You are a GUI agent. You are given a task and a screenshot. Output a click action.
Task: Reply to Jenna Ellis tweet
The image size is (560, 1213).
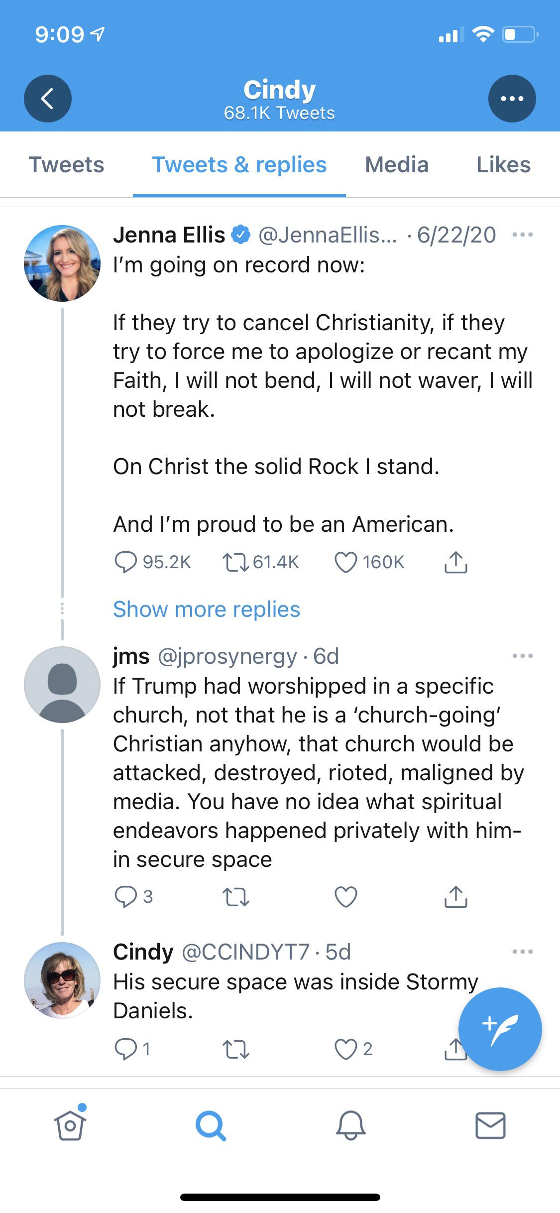coord(125,562)
